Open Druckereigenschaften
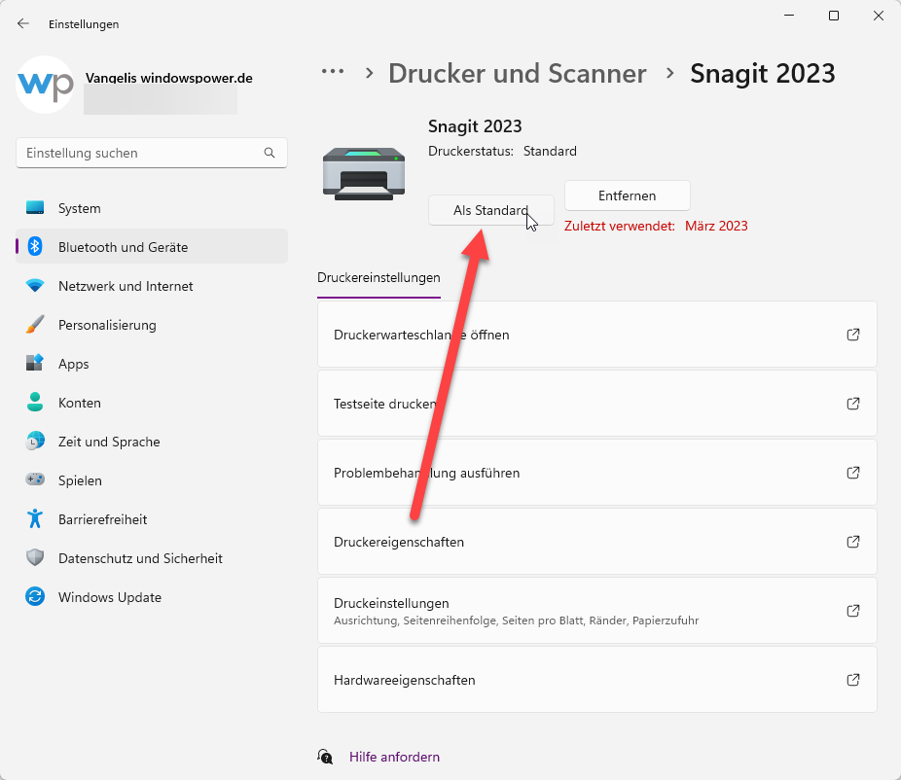Screen dimensions: 901x780 point(597,542)
